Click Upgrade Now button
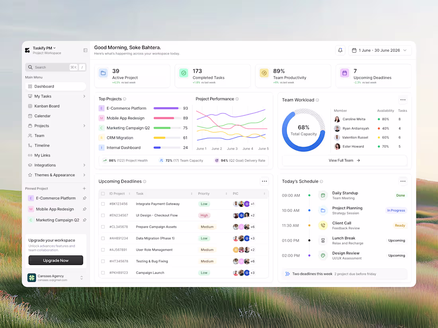Screen dimensions: 438x328 tap(56, 260)
